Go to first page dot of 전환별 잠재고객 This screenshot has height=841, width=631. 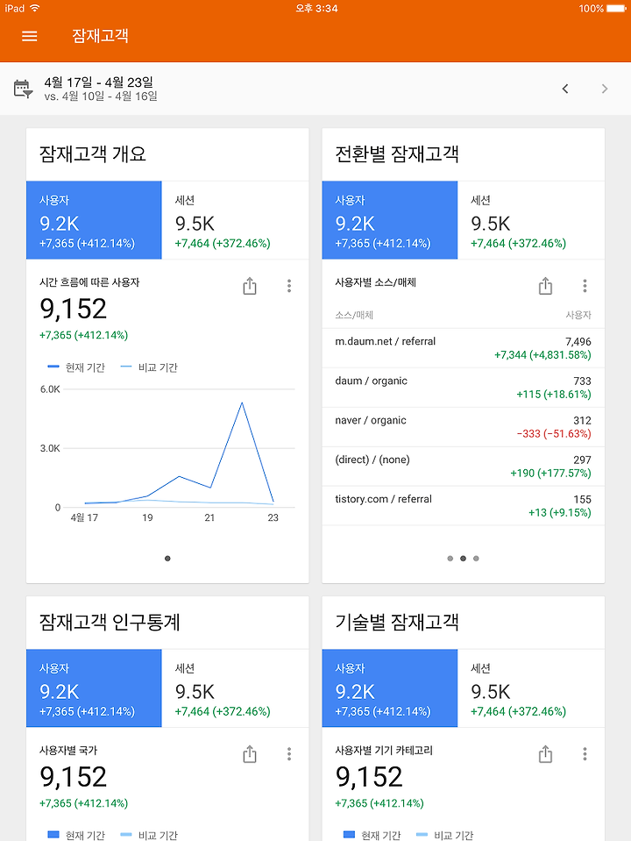(450, 559)
